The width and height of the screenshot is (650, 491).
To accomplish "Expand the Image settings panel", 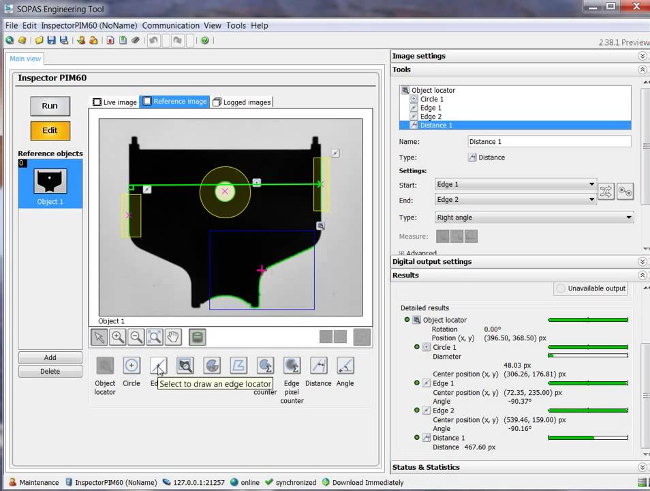I will pyautogui.click(x=642, y=56).
